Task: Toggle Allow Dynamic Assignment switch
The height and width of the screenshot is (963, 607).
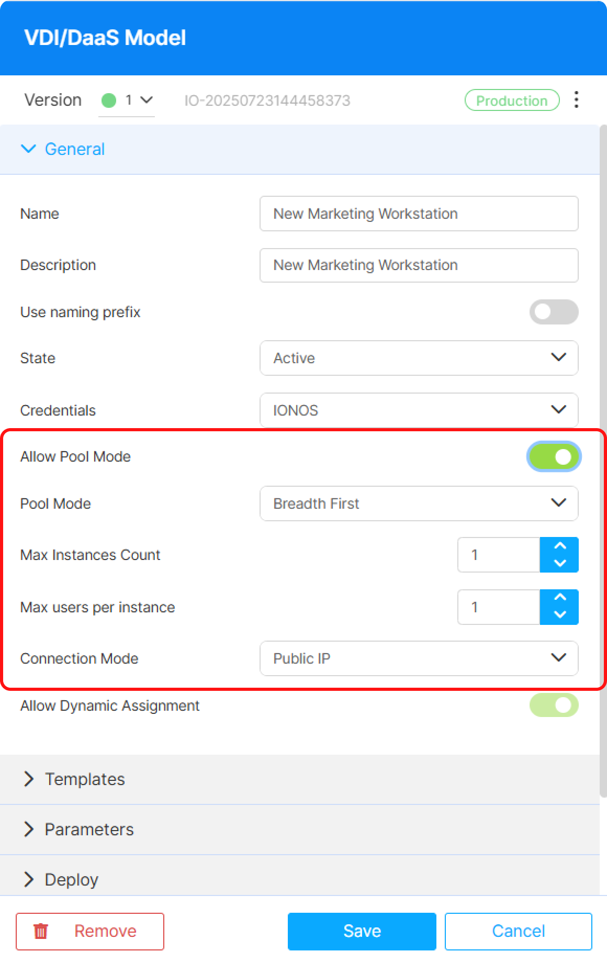Action: (x=554, y=706)
